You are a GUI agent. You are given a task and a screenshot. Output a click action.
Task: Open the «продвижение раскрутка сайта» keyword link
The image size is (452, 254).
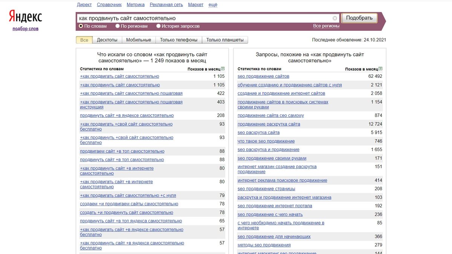[x=269, y=124]
